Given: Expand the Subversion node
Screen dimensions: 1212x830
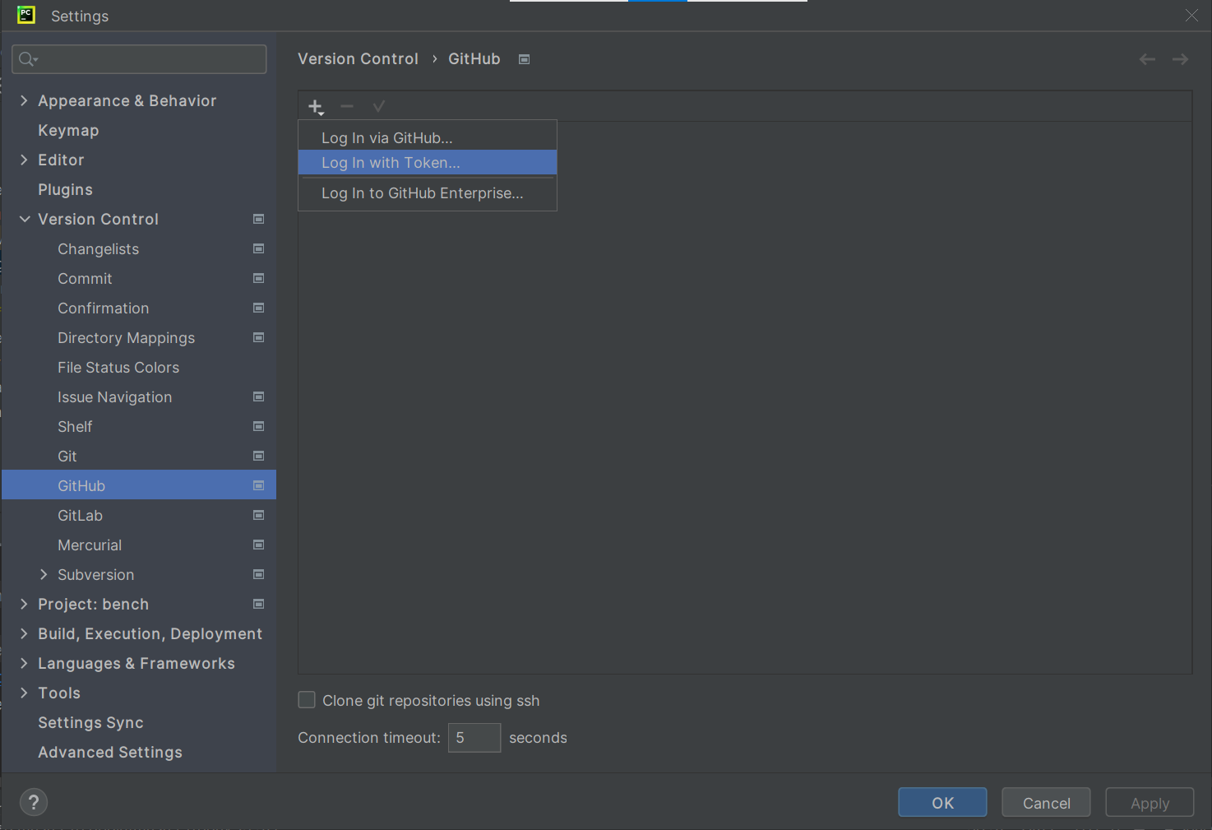Looking at the screenshot, I should (x=44, y=574).
